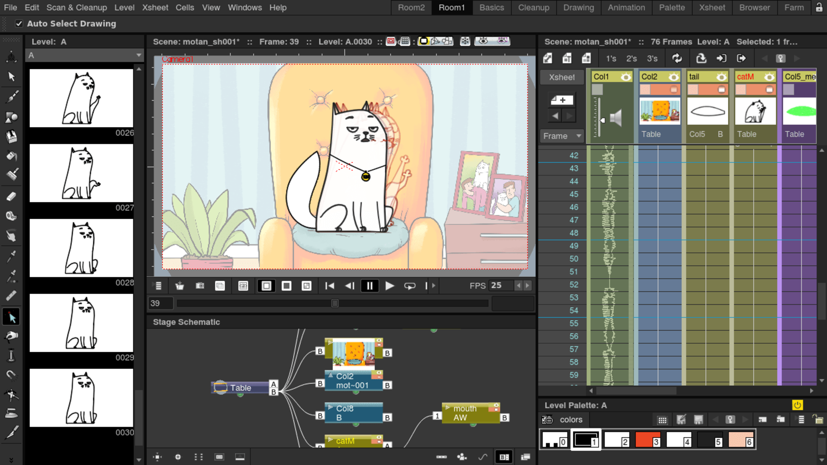Click the Play button in playback controls
The image size is (827, 465).
389,285
